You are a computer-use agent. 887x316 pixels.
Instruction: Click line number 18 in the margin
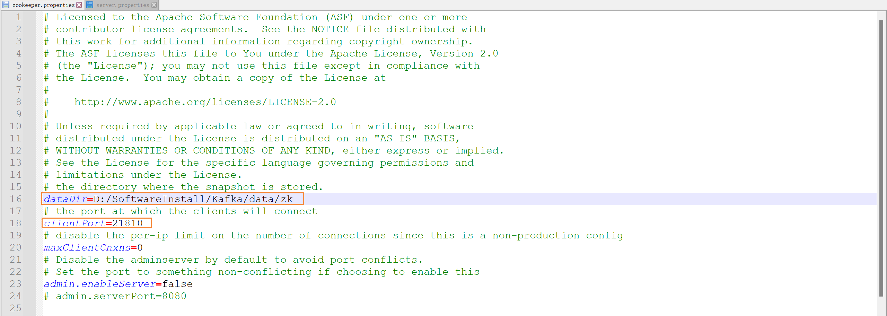16,223
